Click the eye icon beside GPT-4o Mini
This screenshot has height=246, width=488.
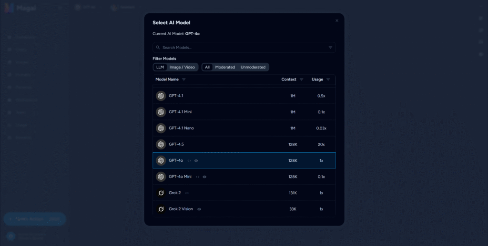(x=204, y=177)
